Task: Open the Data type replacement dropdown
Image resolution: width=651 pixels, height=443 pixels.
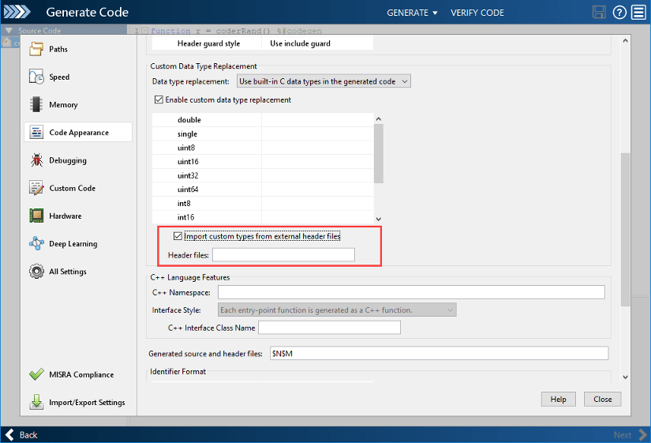Action: [x=324, y=81]
